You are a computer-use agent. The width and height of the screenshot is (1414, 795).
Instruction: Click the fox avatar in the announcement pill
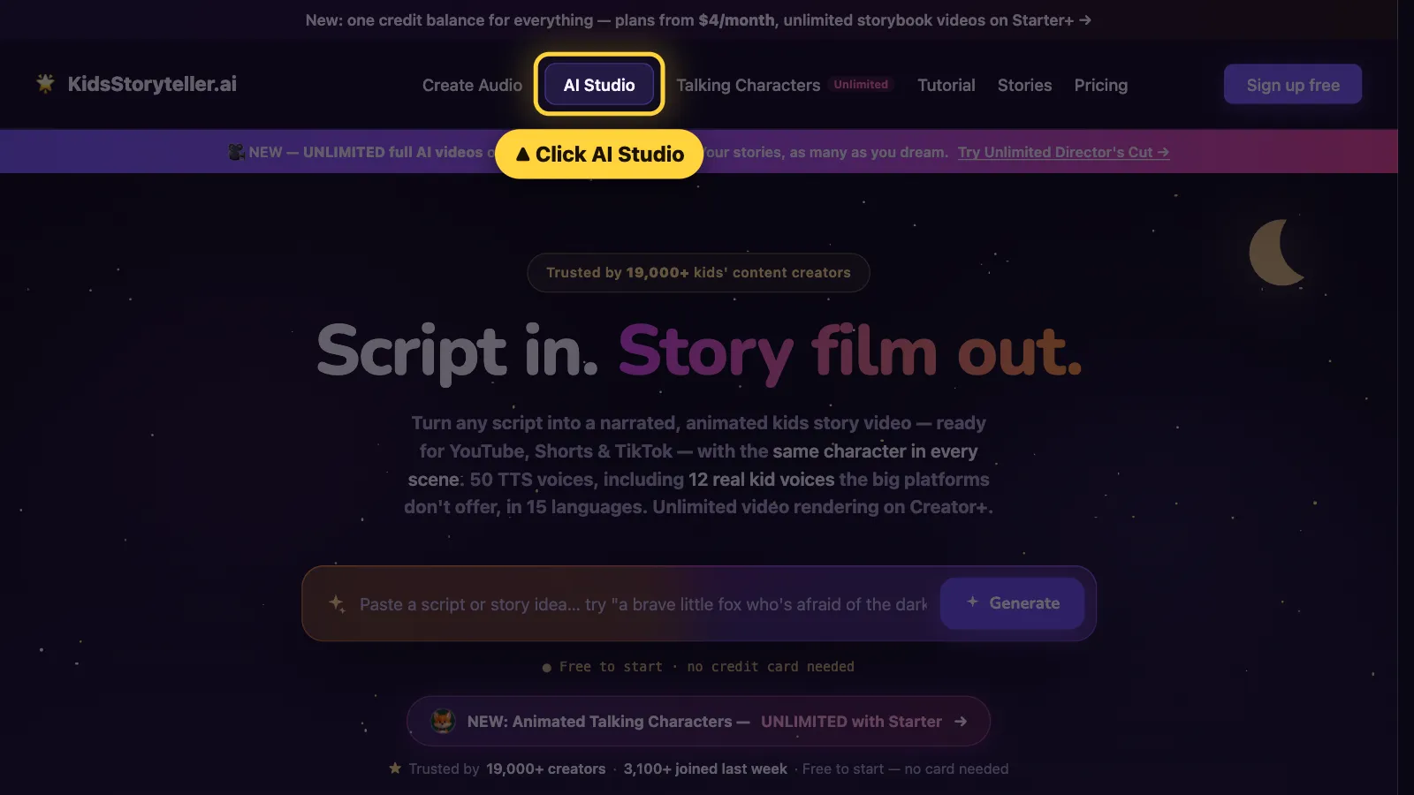tap(443, 721)
